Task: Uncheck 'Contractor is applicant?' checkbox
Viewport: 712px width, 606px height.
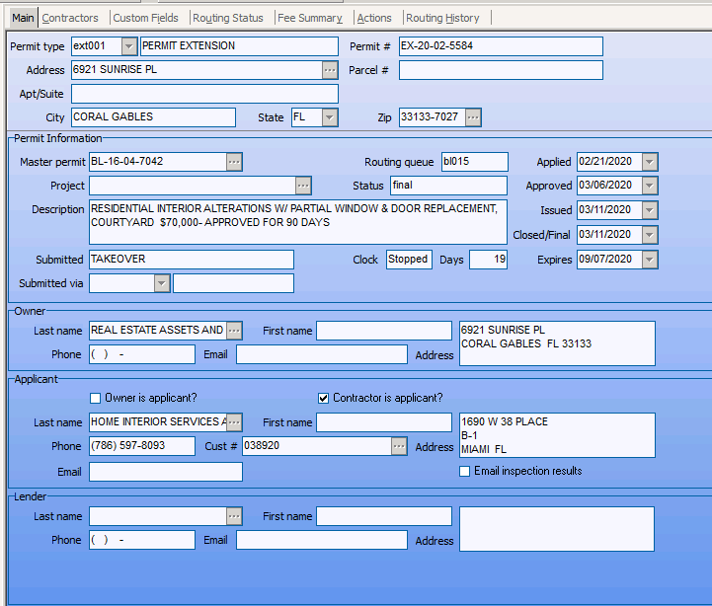Action: click(323, 398)
